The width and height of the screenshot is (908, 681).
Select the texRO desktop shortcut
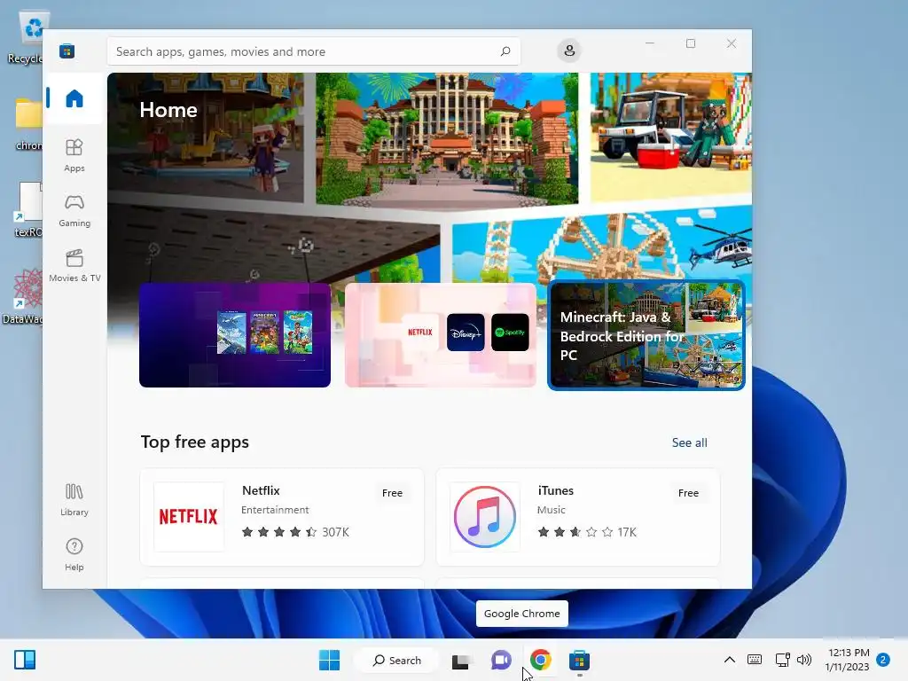point(27,209)
